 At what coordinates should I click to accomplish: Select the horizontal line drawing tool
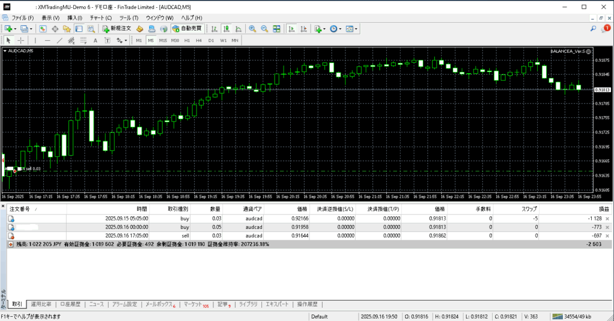47,41
